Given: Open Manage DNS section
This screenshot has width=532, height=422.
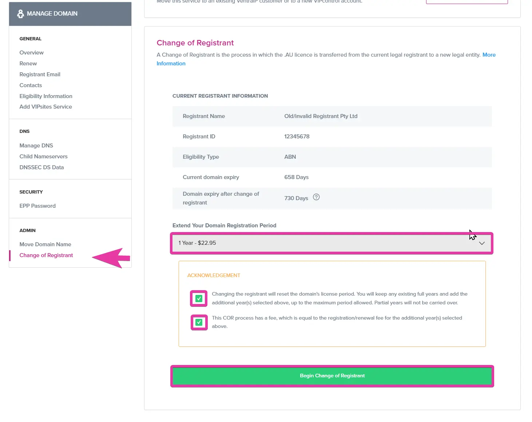Looking at the screenshot, I should coord(36,146).
